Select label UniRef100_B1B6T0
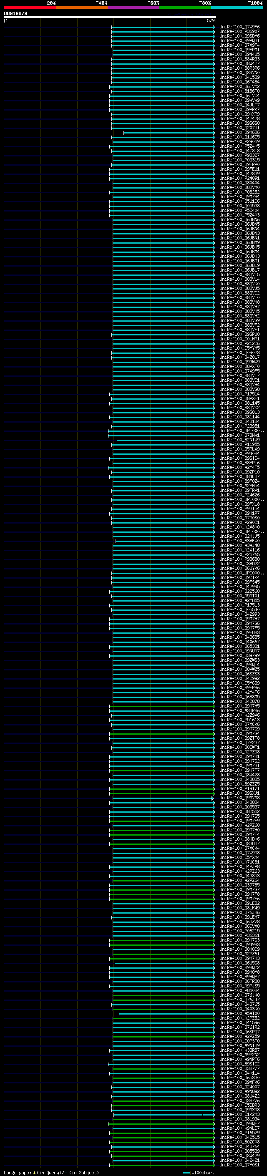267x1176 pixels. click(239, 91)
